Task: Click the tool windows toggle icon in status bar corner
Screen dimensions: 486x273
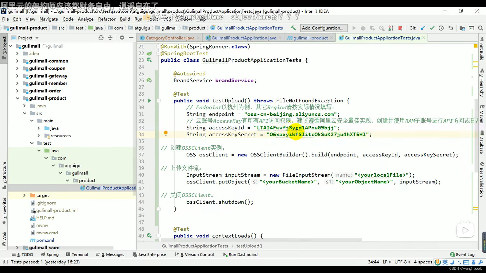Action: (6, 262)
